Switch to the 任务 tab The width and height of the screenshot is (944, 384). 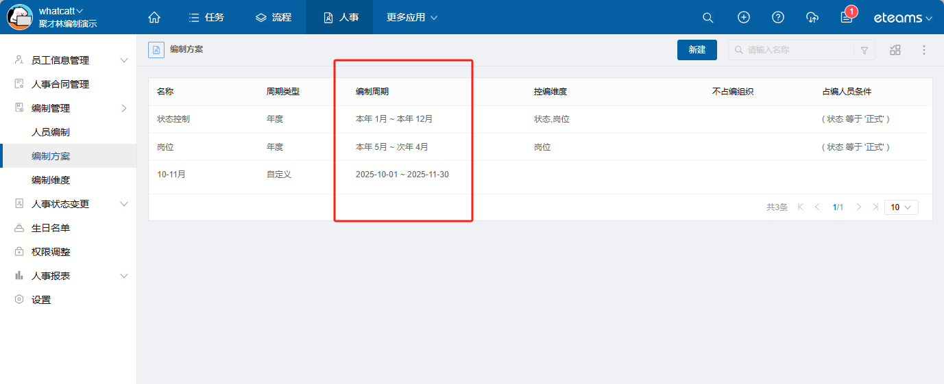206,17
